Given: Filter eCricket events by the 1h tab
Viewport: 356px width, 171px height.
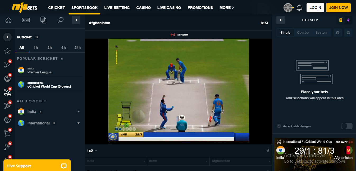Looking at the screenshot, I should point(36,48).
